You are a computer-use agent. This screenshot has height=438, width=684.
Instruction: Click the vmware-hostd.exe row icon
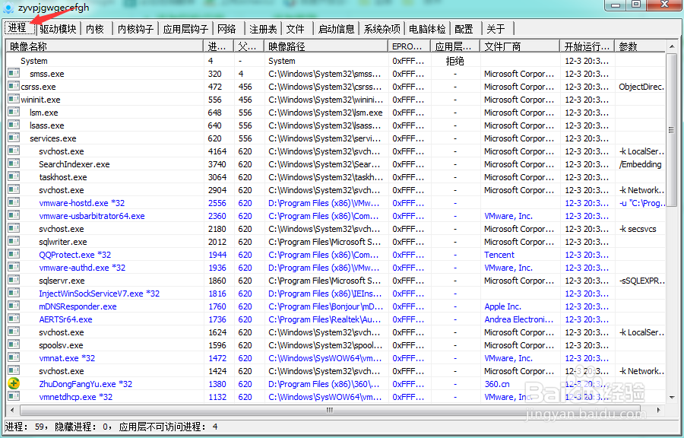[x=14, y=202]
